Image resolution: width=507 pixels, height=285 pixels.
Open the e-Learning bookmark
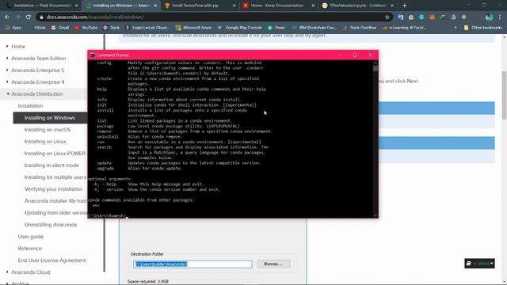click(404, 28)
